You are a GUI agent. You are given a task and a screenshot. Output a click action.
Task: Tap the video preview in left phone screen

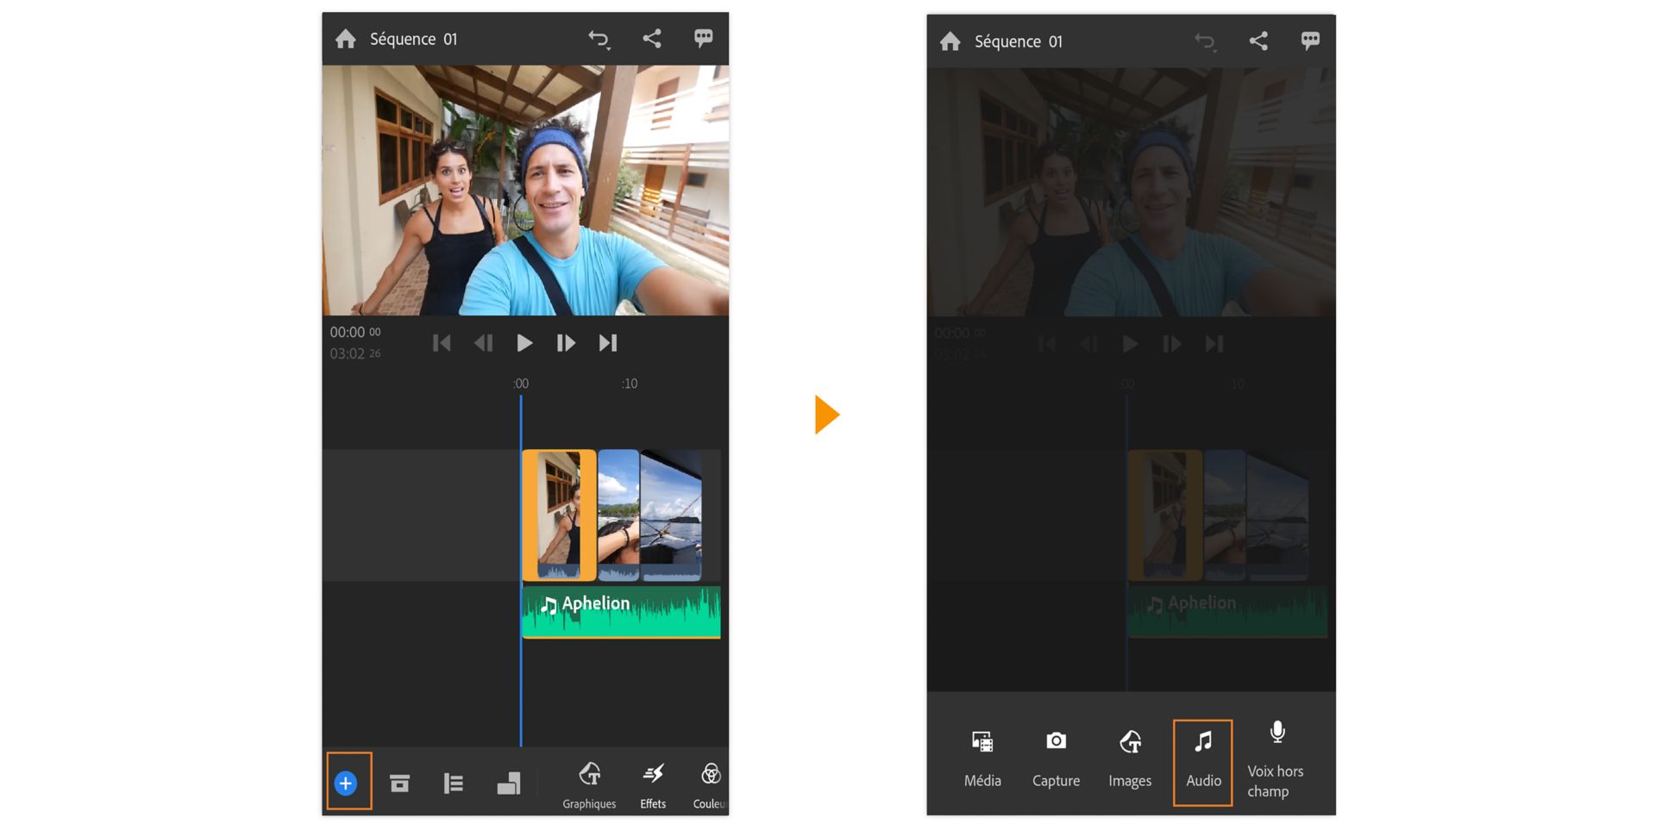pos(525,190)
